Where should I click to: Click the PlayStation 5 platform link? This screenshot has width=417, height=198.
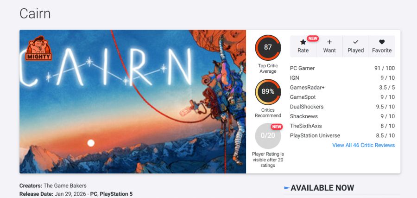(x=116, y=194)
